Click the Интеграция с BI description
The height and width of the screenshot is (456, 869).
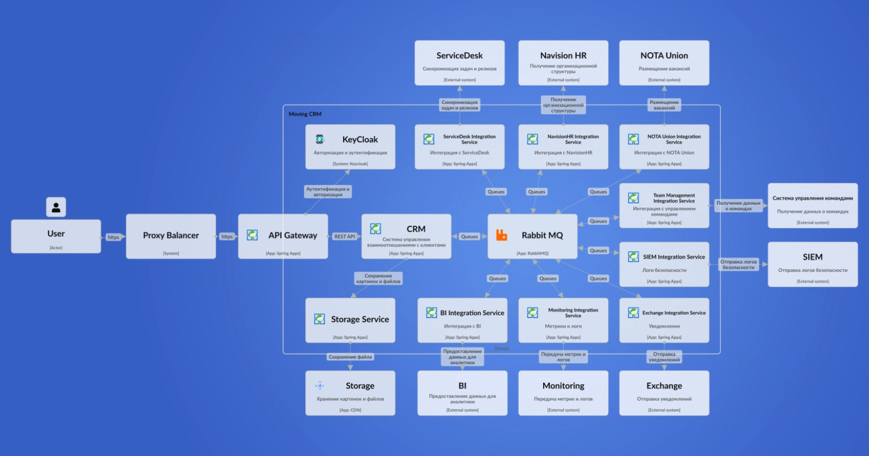point(462,326)
